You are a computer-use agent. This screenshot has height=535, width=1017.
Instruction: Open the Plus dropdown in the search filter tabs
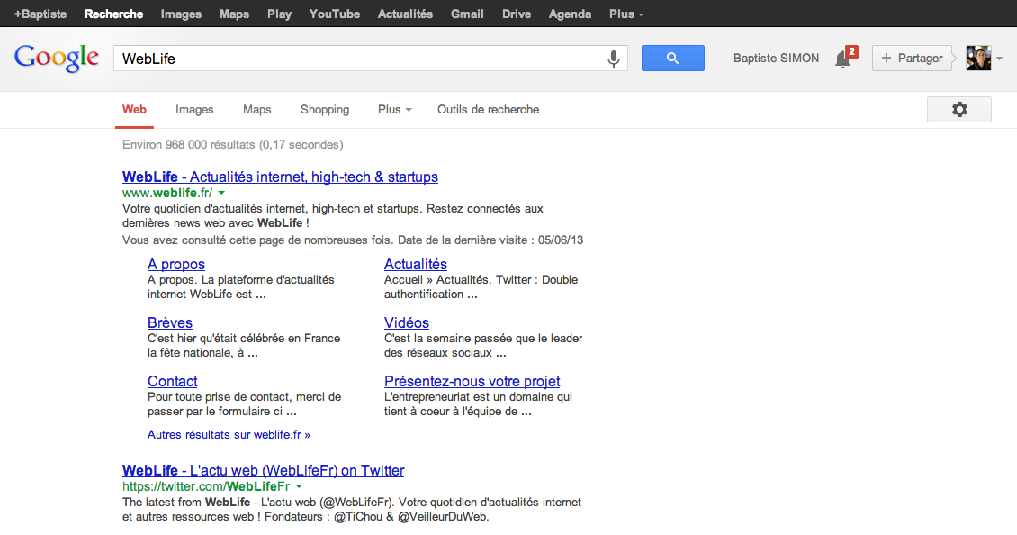coord(394,110)
